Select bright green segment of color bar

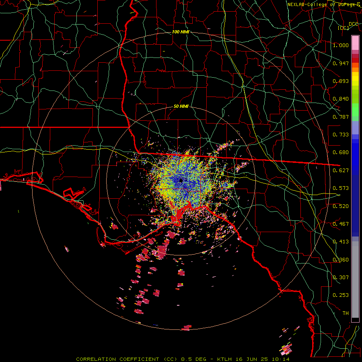pos(355,110)
